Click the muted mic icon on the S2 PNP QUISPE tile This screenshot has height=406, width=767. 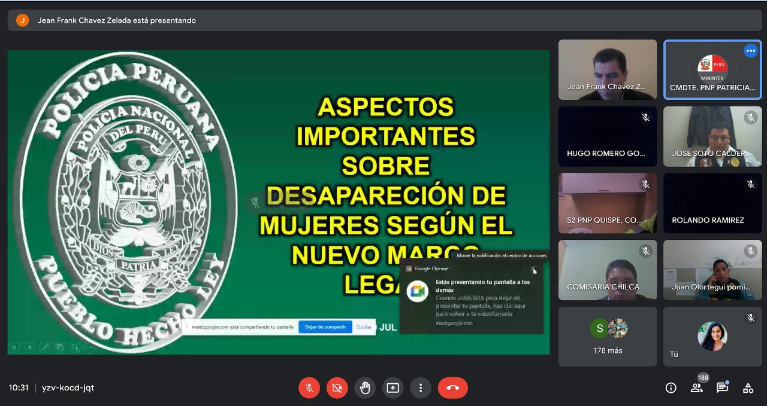[x=646, y=185]
